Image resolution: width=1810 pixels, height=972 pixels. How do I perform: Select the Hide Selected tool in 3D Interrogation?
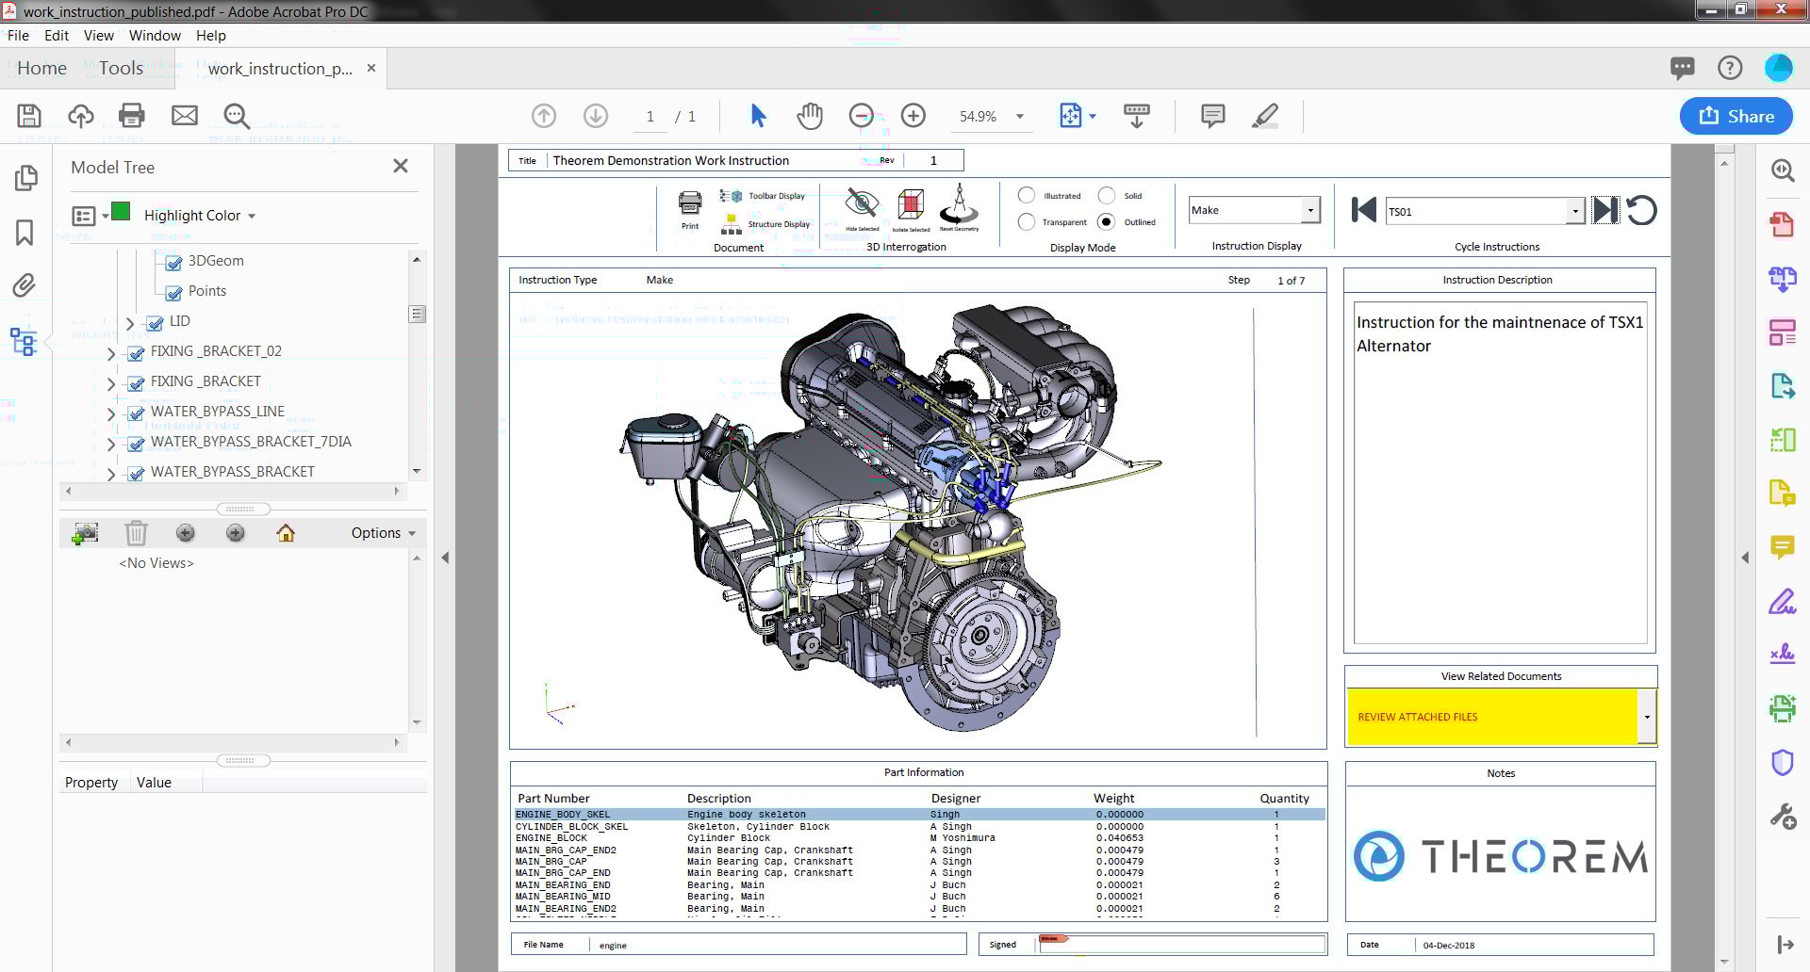click(x=861, y=202)
